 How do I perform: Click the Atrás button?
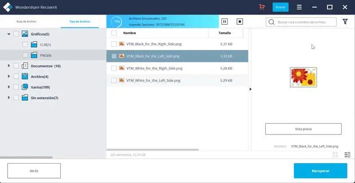(x=34, y=171)
